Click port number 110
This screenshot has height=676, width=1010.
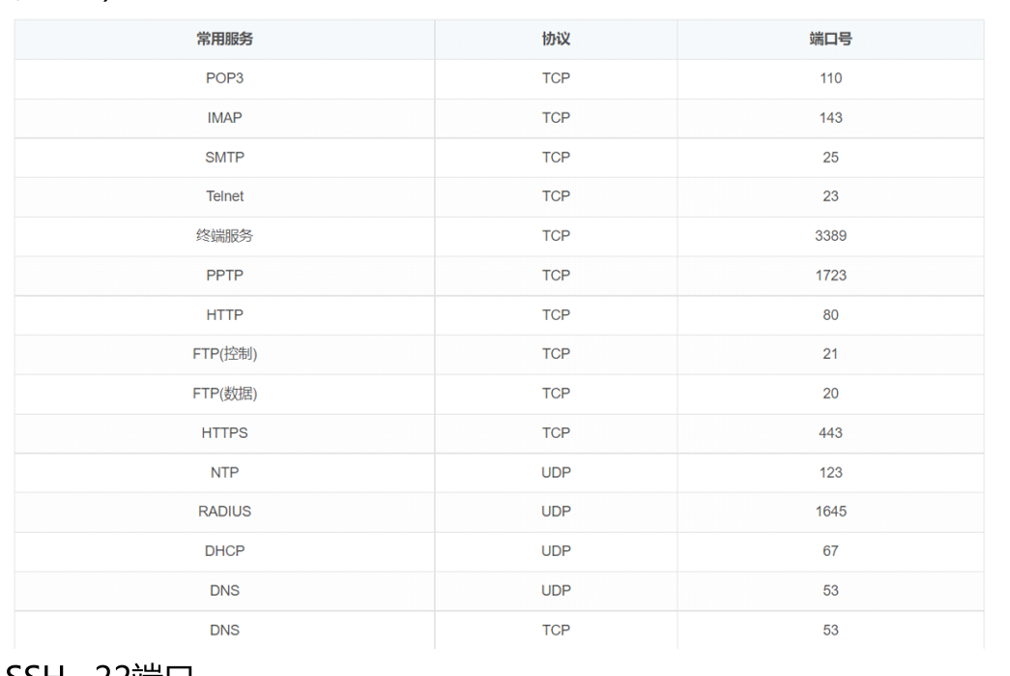click(x=830, y=78)
